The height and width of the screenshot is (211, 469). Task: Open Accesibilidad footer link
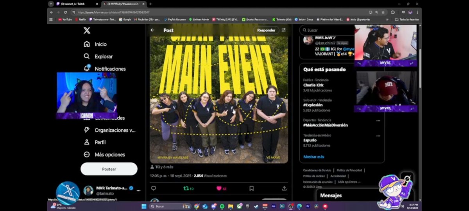[338, 176]
